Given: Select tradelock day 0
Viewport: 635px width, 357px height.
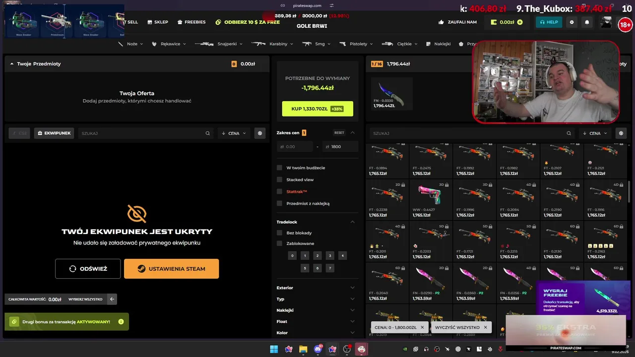Looking at the screenshot, I should pyautogui.click(x=292, y=256).
